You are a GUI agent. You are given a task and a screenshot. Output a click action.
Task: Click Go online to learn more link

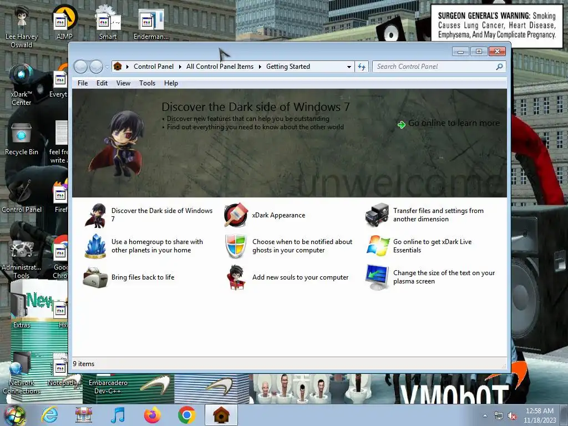click(x=454, y=123)
